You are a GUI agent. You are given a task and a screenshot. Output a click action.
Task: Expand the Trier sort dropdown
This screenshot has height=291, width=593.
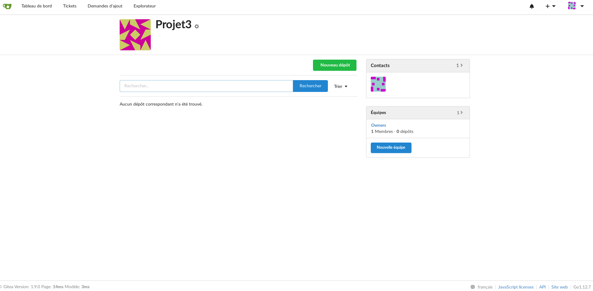coord(341,86)
